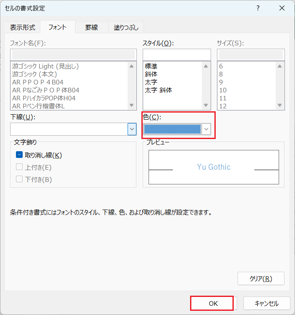Switch to the 表示形式 tab
Viewport: 295px width, 315px height.
point(23,27)
